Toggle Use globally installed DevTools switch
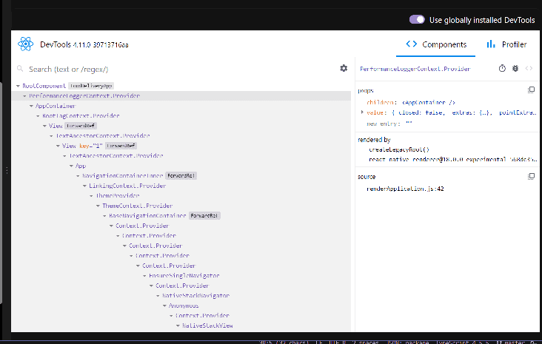 (417, 20)
